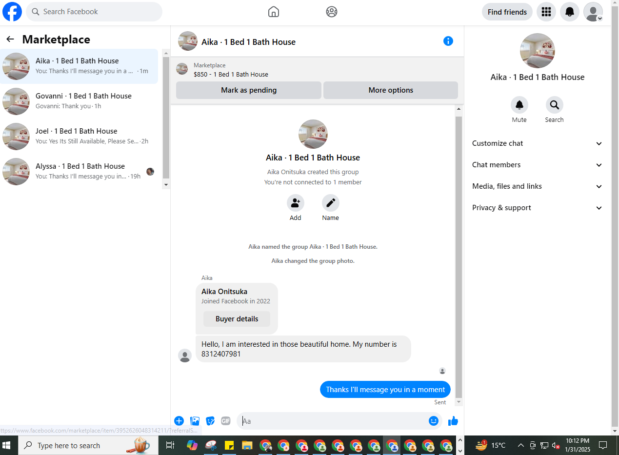Attach a photo using the image icon

(195, 421)
